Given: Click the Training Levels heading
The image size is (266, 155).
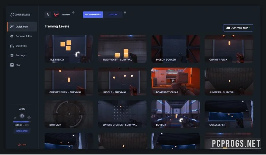Looking at the screenshot, I should click(x=57, y=26).
